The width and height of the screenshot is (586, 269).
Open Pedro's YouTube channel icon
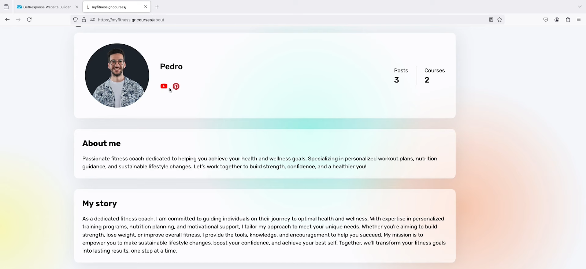(164, 86)
